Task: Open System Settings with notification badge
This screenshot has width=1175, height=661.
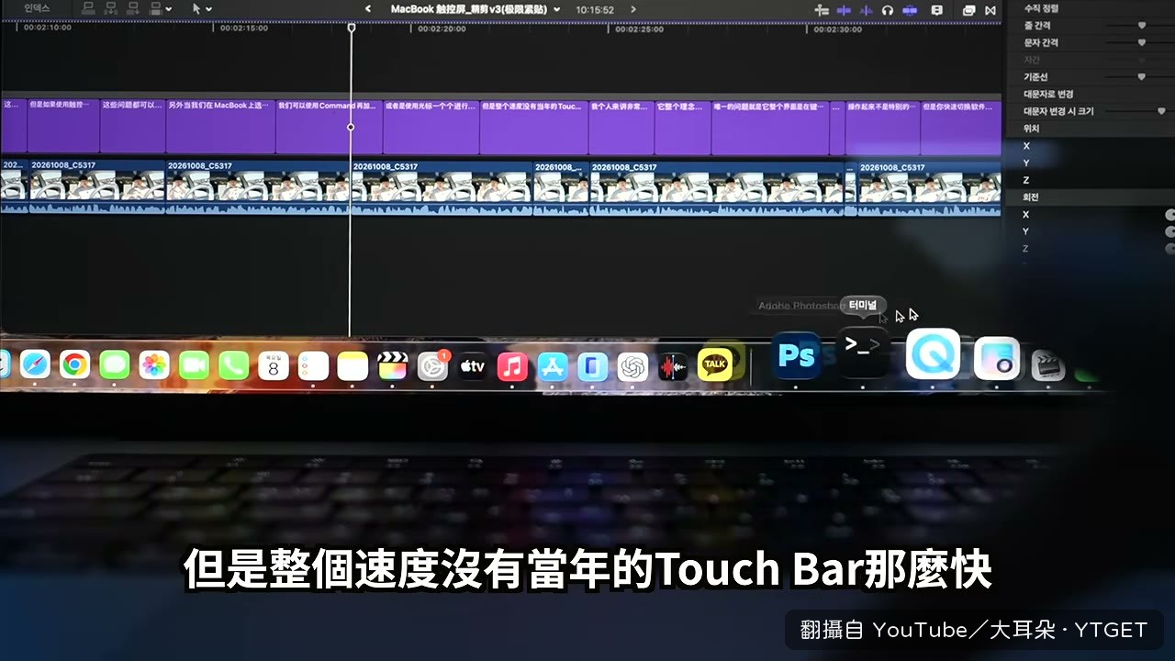Action: (x=432, y=366)
